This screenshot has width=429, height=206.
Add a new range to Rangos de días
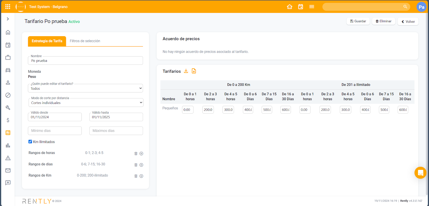point(141,165)
